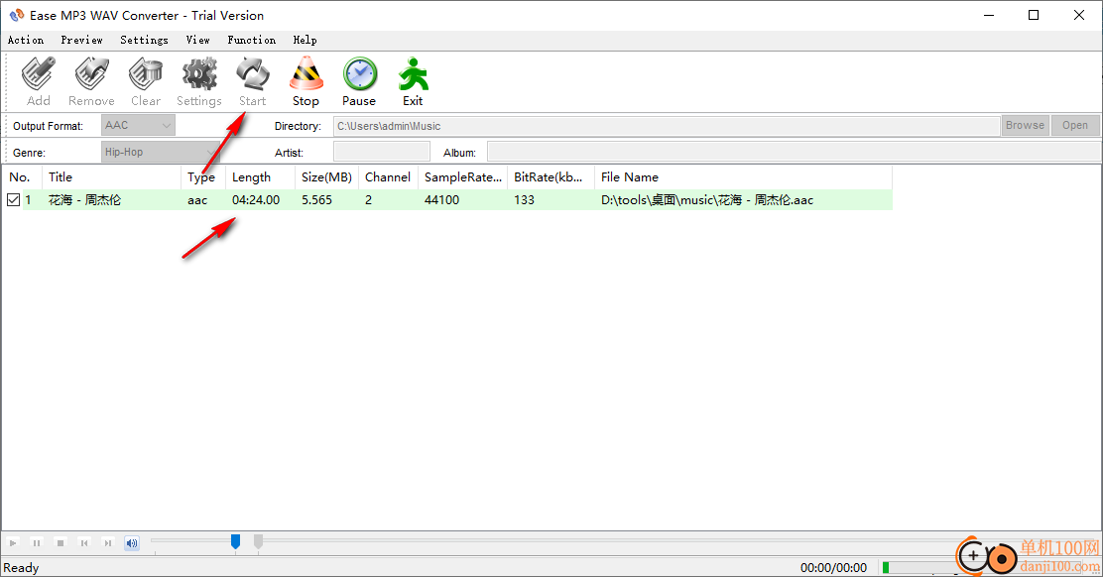The height and width of the screenshot is (577, 1103).
Task: Open the Help menu
Action: pos(306,40)
